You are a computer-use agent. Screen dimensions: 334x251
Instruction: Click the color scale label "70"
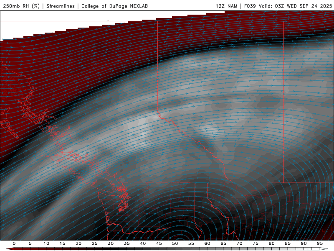coord(239,243)
